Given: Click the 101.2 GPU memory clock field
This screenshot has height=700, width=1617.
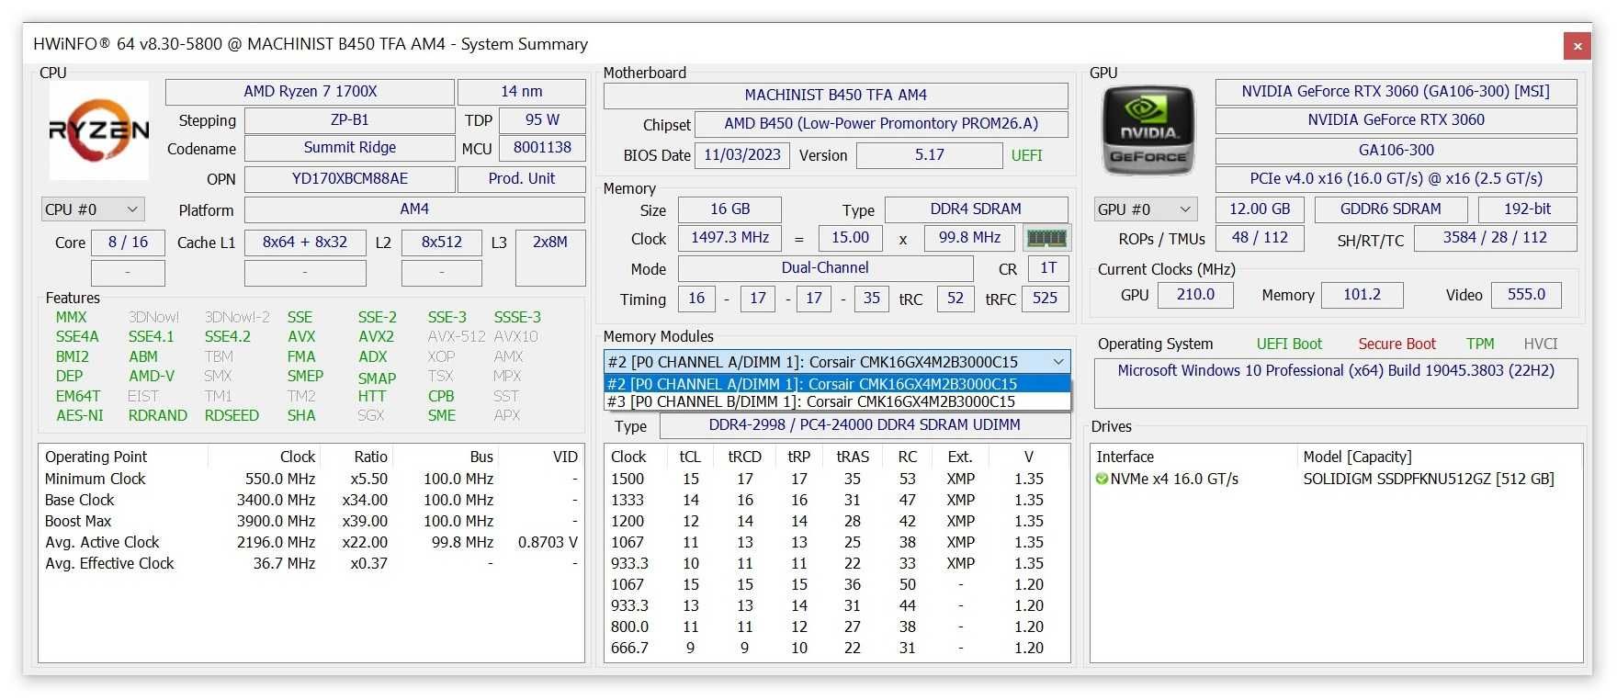Looking at the screenshot, I should point(1362,295).
